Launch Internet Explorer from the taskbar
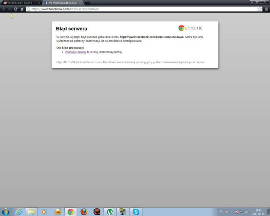 [18, 212]
